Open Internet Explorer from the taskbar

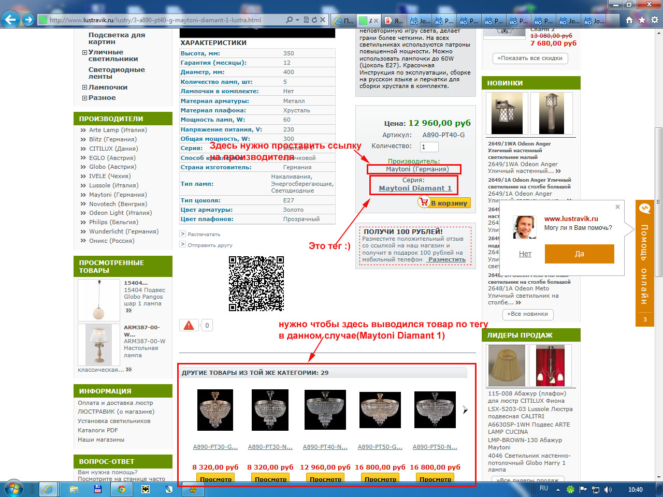tap(48, 489)
